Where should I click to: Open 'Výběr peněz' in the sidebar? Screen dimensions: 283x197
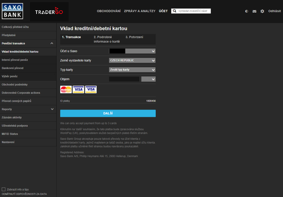click(28, 76)
